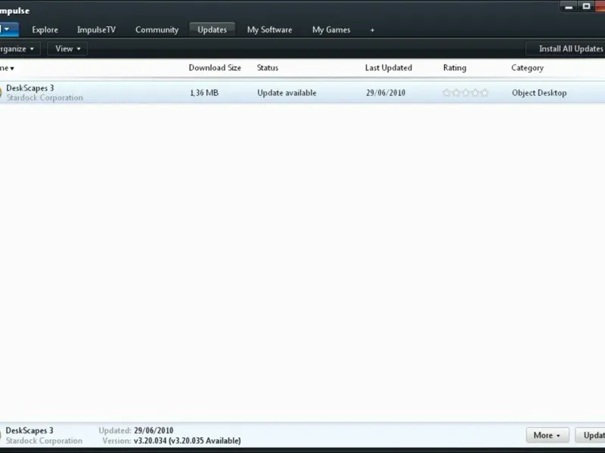Viewport: 605px width, 453px height.
Task: Switch to the ImpulseTV tab
Action: click(x=96, y=29)
